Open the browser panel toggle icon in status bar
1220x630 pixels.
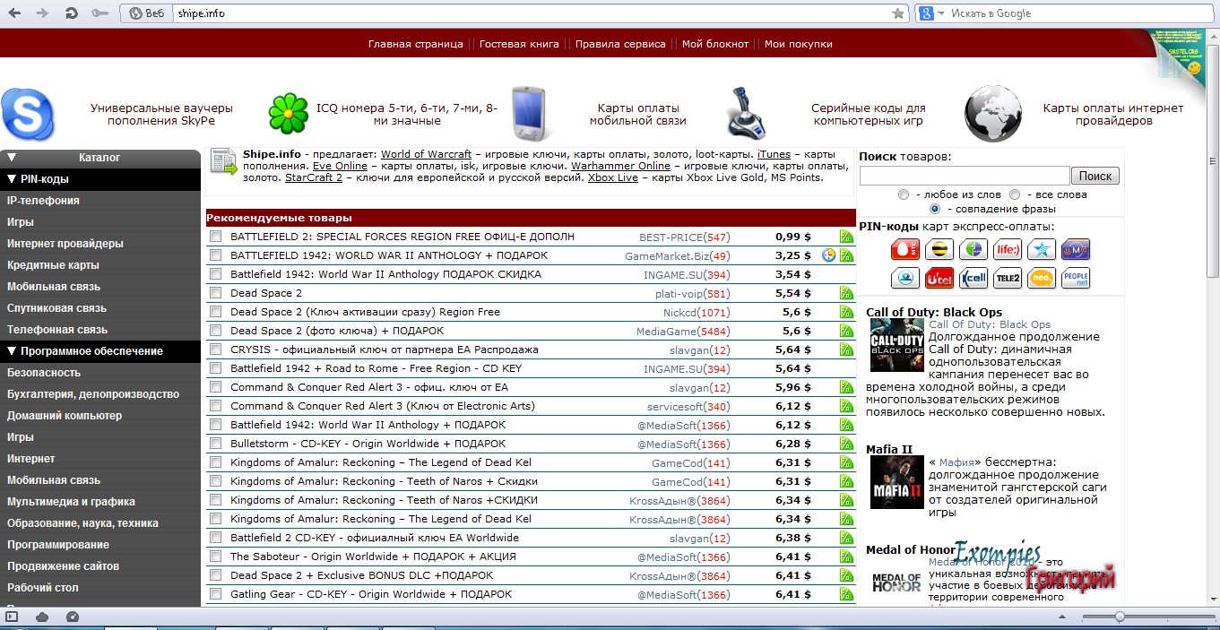pos(13,617)
